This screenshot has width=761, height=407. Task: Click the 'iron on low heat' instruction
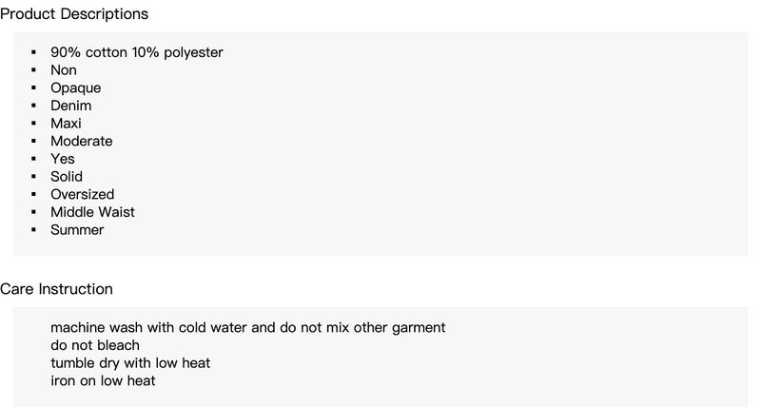tap(103, 381)
